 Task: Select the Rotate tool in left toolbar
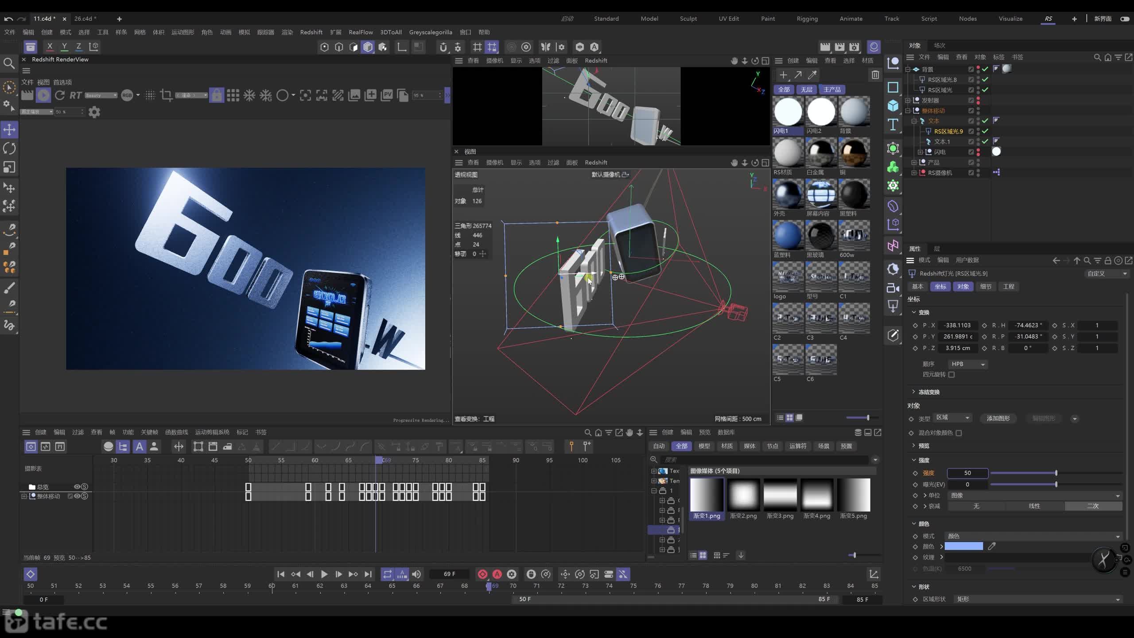coord(9,148)
